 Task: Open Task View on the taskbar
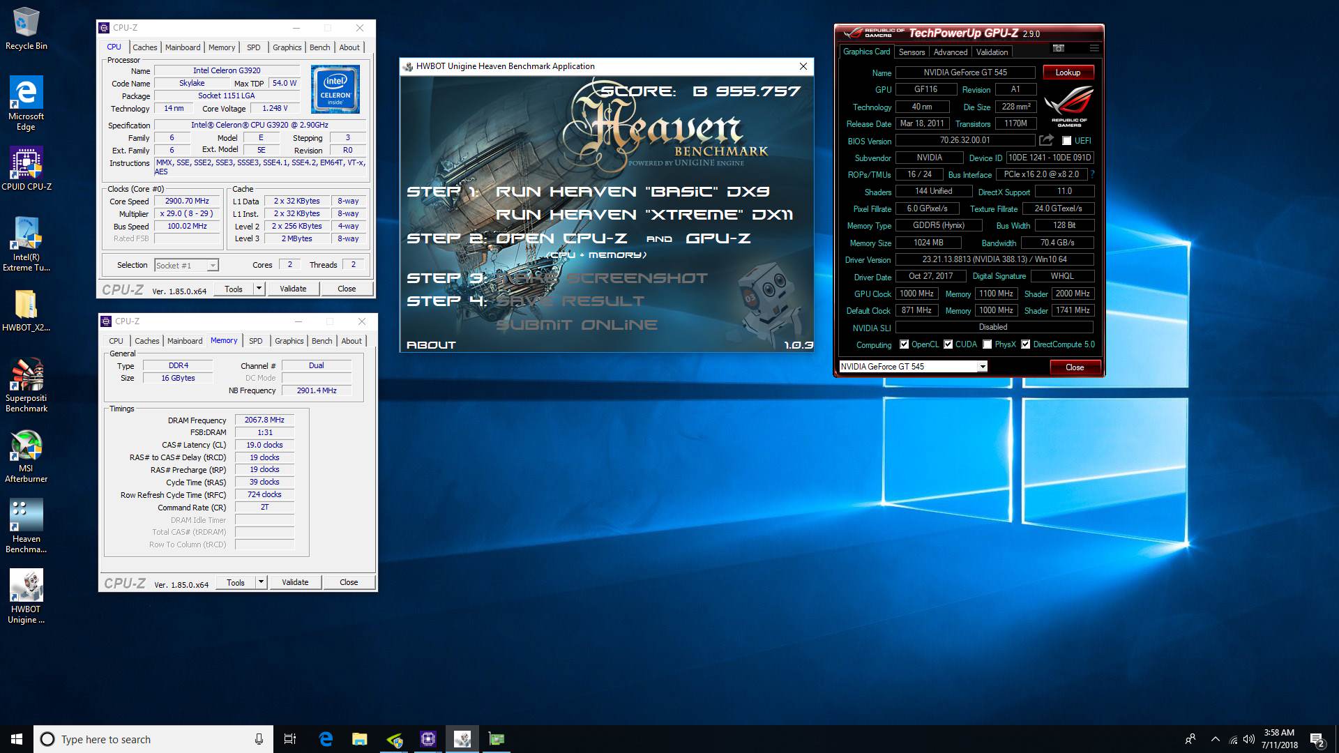click(290, 739)
